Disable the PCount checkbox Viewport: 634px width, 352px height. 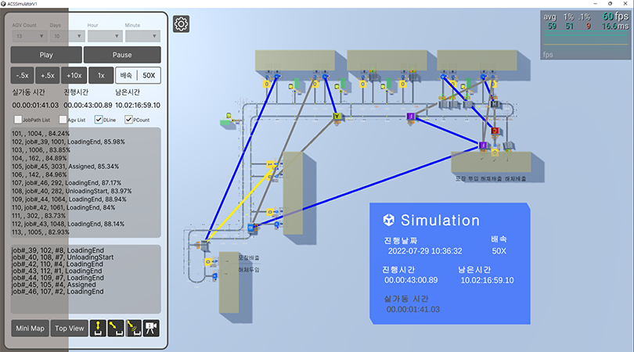pyautogui.click(x=129, y=120)
